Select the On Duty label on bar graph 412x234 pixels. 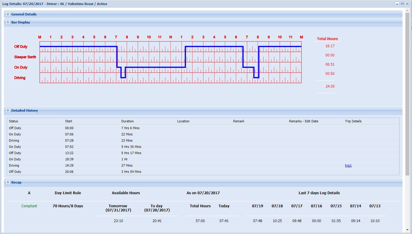tap(21, 67)
